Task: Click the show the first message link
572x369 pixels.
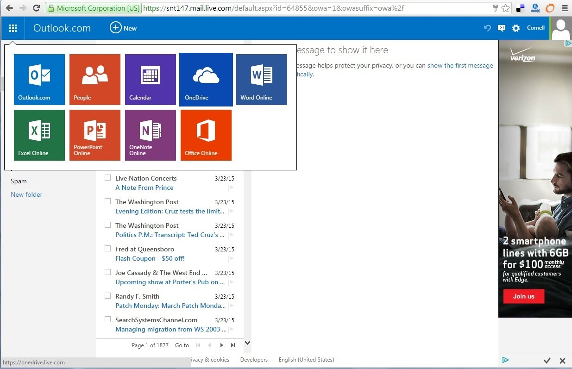Action: (460, 65)
